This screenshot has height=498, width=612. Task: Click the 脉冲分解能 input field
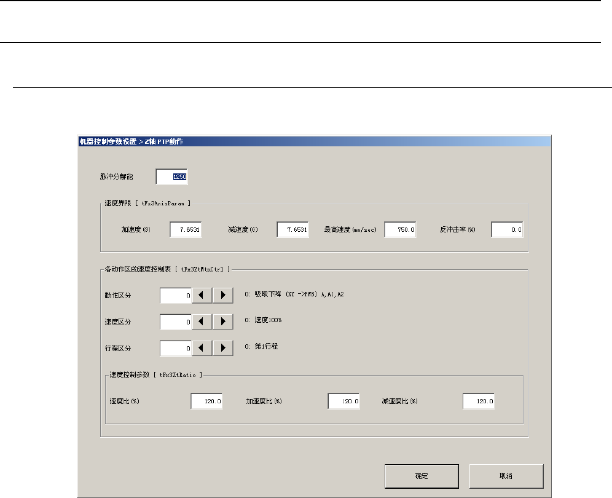pyautogui.click(x=171, y=176)
